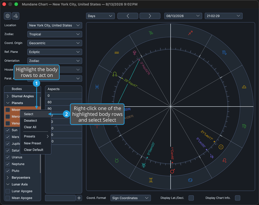Click the Capricorn sign glyph
This screenshot has height=205, width=259.
pyautogui.click(x=151, y=33)
